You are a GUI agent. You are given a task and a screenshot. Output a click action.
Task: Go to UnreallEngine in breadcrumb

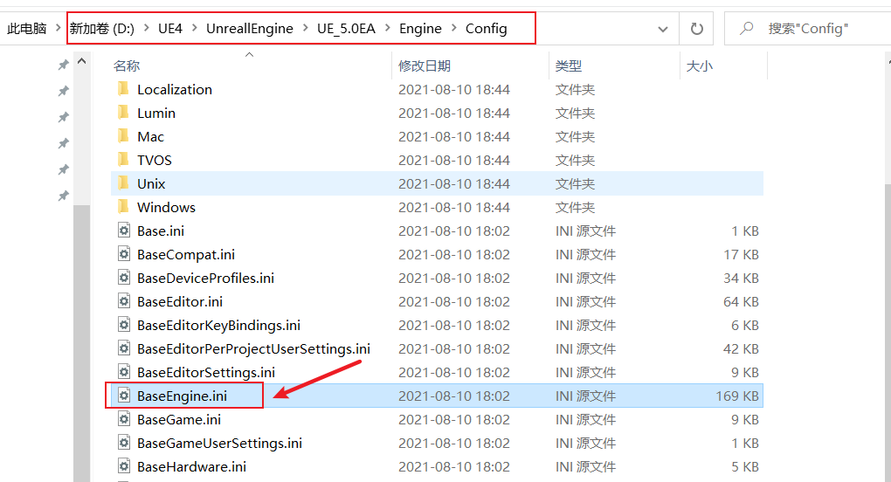(250, 29)
